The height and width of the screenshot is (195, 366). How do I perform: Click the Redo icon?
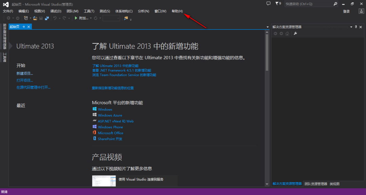(x=64, y=18)
